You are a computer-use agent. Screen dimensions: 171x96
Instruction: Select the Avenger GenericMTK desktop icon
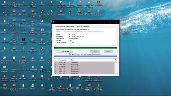(42, 41)
